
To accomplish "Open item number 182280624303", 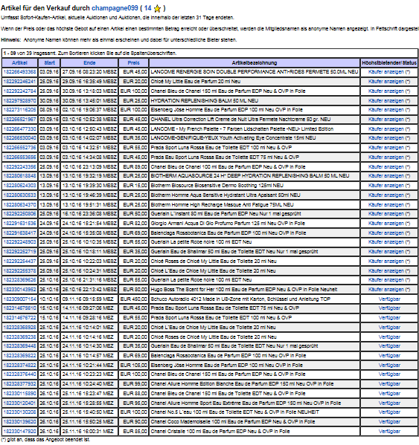I will coord(19,186).
